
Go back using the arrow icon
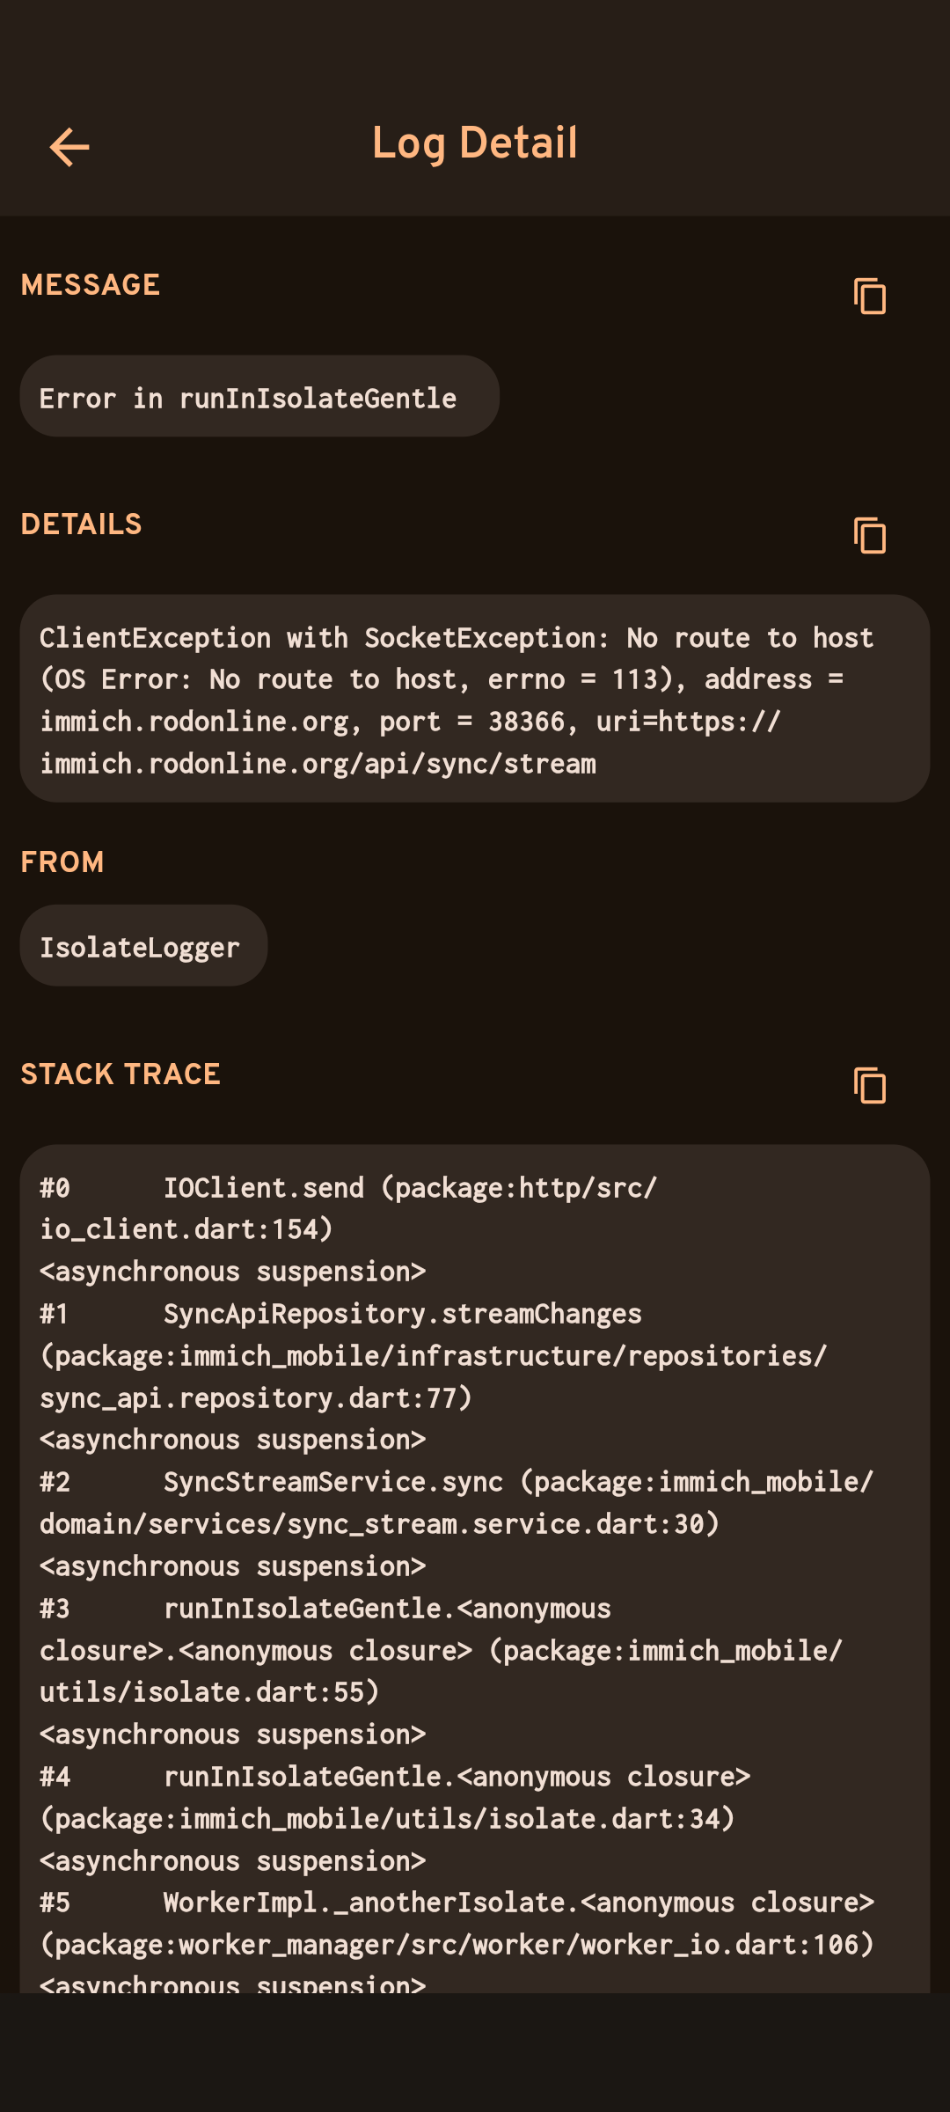click(x=69, y=146)
